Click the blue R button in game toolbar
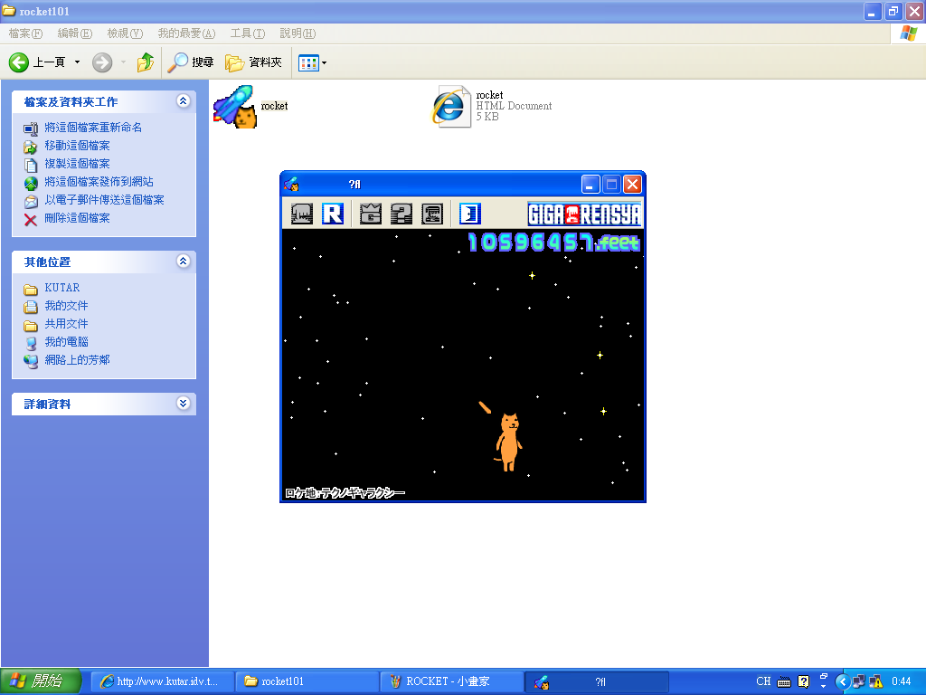This screenshot has height=695, width=926. coord(333,214)
